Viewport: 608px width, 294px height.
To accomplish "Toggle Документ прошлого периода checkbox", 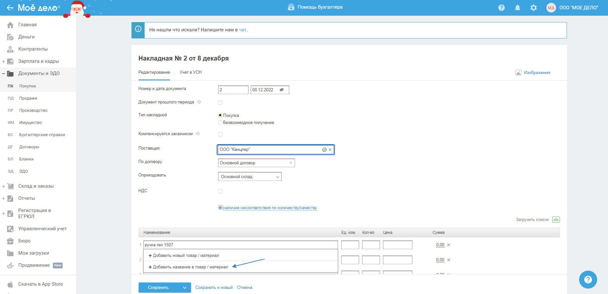I will tap(220, 102).
